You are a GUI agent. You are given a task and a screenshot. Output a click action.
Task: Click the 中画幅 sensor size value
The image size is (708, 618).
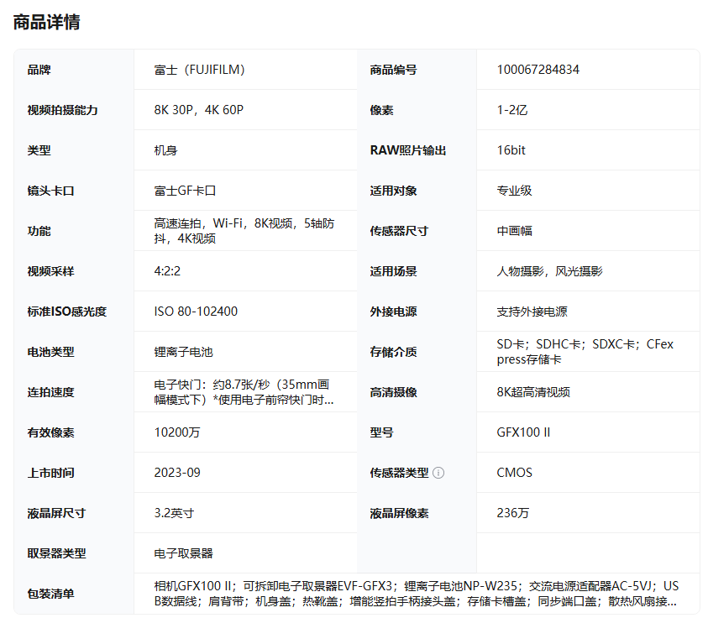514,231
